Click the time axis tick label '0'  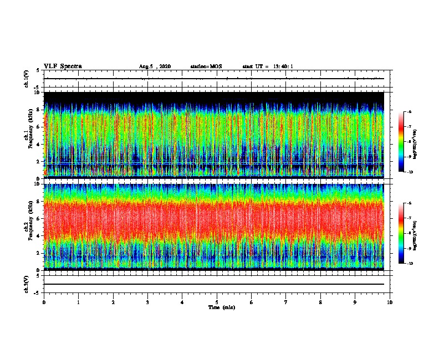[44, 302]
